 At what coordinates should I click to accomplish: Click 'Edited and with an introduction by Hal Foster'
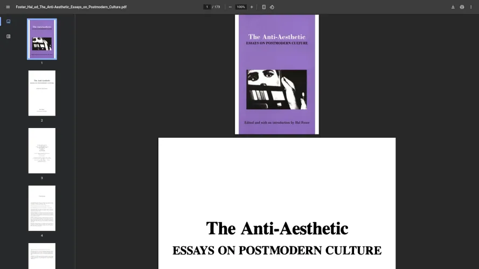coord(277,123)
